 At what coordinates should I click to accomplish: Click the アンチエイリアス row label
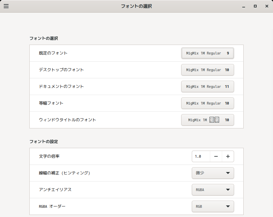[55, 190]
